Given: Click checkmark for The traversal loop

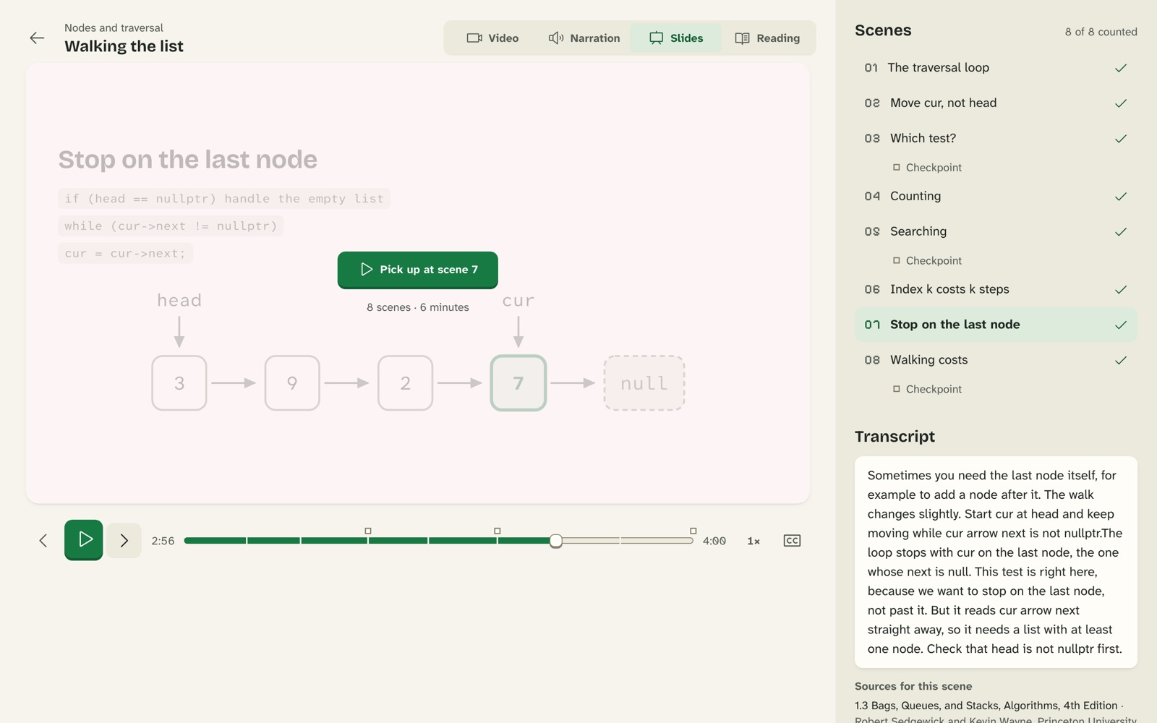Looking at the screenshot, I should (1121, 68).
